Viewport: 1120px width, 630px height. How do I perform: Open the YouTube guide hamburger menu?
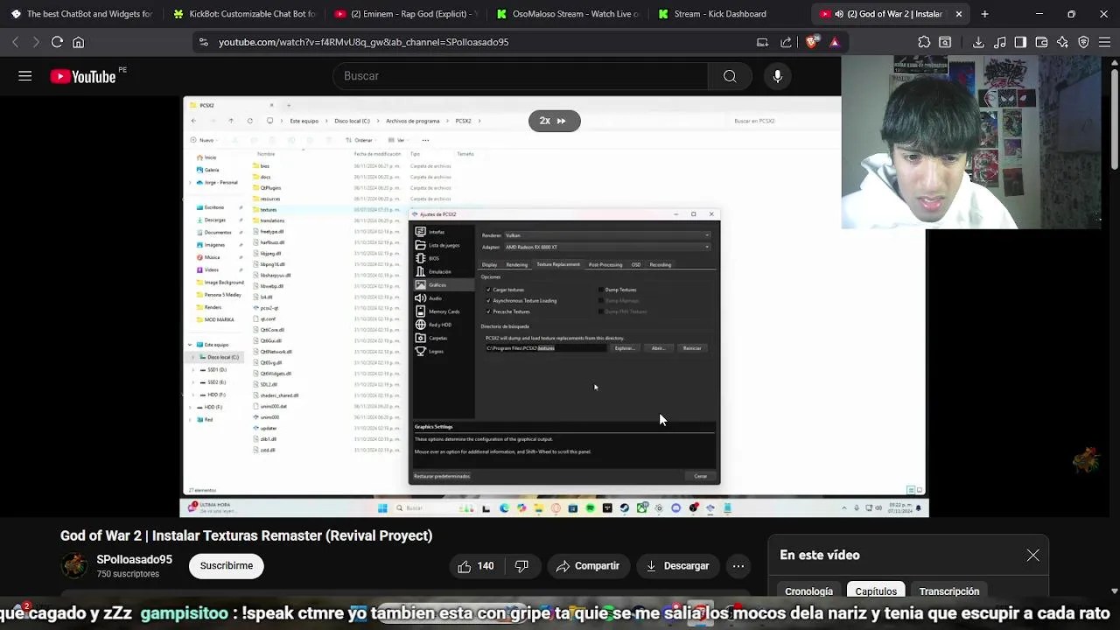tap(24, 76)
